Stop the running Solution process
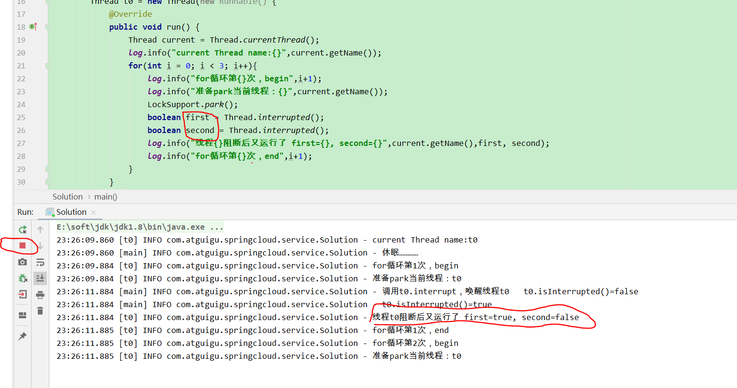737x388 pixels. [x=22, y=245]
